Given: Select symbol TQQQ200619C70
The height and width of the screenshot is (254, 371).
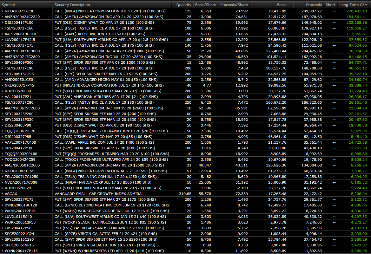Looking at the screenshot, I should pos(20,131).
